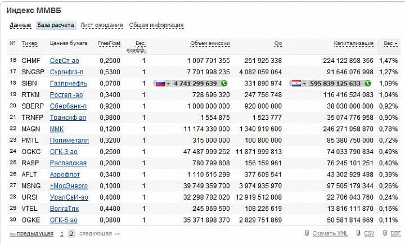Click ticker SIBN in the table
The image size is (405, 244).
[x=29, y=83]
